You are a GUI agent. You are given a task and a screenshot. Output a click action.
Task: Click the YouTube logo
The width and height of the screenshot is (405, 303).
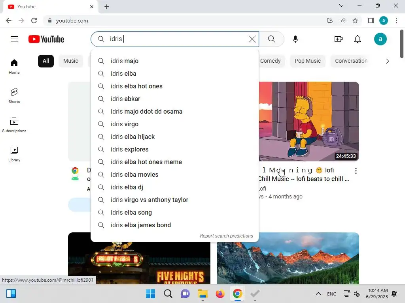[46, 39]
